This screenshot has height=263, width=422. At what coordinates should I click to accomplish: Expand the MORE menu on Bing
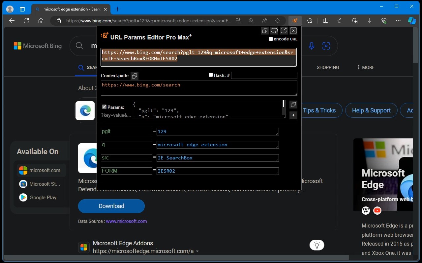(x=366, y=67)
